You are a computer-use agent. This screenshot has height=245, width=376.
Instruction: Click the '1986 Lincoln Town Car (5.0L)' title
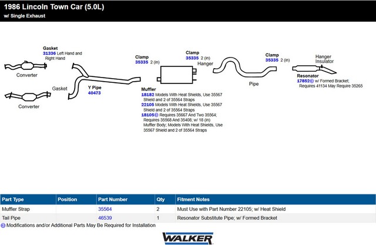coord(54,6)
